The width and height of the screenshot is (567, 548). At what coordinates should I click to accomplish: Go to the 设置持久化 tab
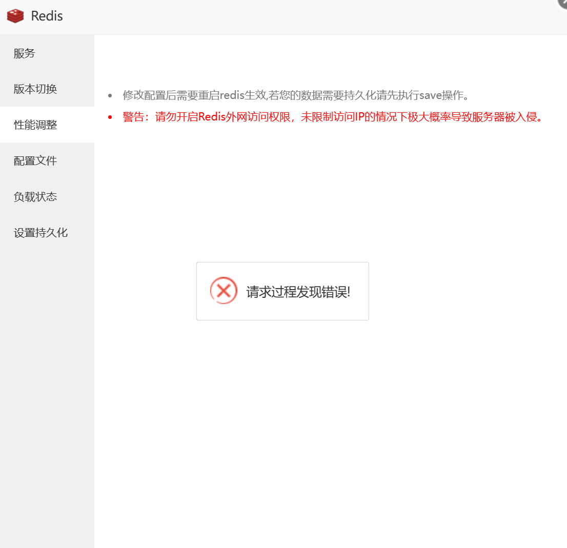pyautogui.click(x=47, y=232)
